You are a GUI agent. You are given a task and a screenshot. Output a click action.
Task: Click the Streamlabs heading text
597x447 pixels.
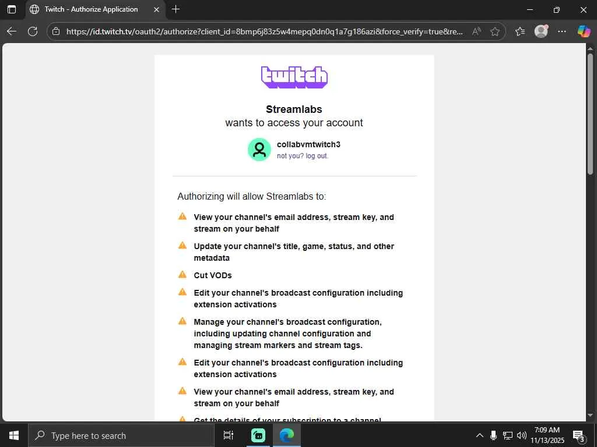pyautogui.click(x=294, y=109)
